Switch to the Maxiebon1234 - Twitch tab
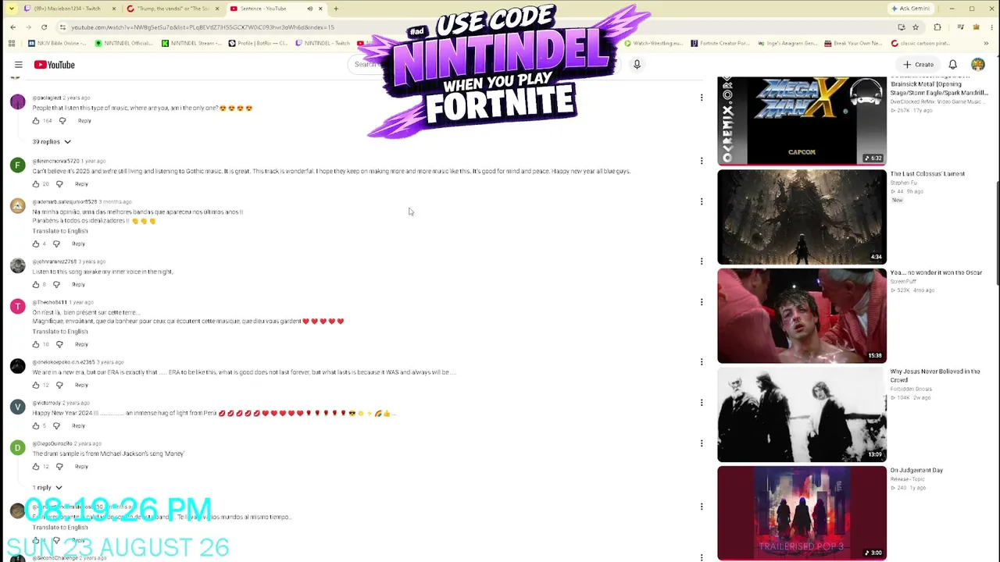This screenshot has height=562, width=1000. 69,9
